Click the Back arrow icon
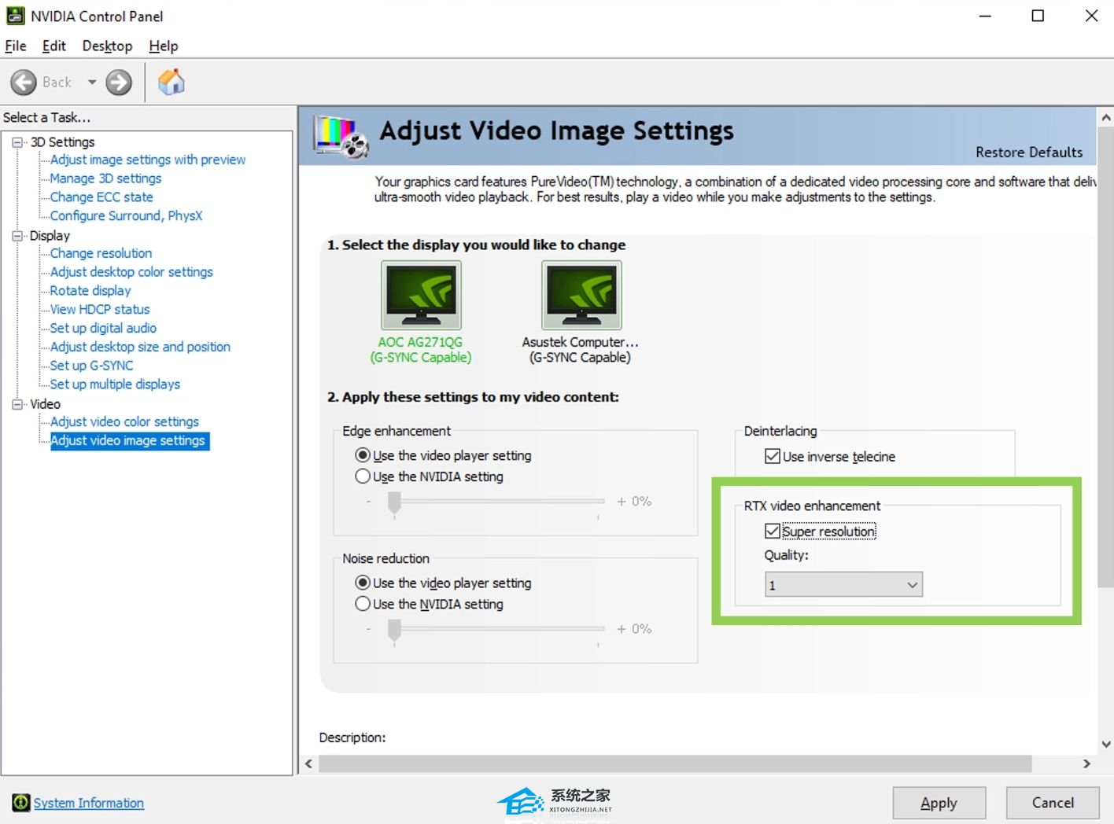The height and width of the screenshot is (824, 1114). 24,82
